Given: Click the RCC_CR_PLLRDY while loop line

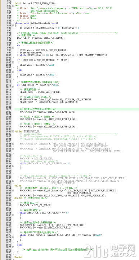Looking at the screenshot, I should [x=44, y=213].
